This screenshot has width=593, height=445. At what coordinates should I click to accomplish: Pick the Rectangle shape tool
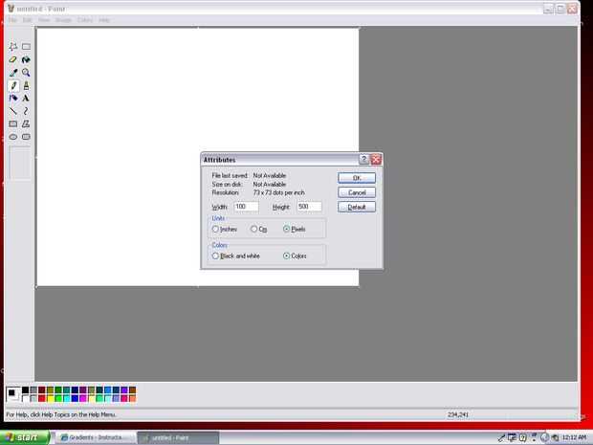pyautogui.click(x=13, y=123)
